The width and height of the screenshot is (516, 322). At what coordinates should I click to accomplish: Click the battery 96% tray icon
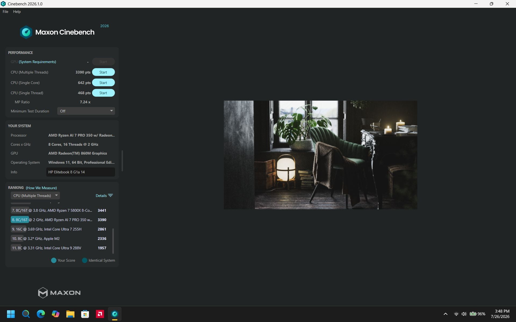tap(477, 314)
